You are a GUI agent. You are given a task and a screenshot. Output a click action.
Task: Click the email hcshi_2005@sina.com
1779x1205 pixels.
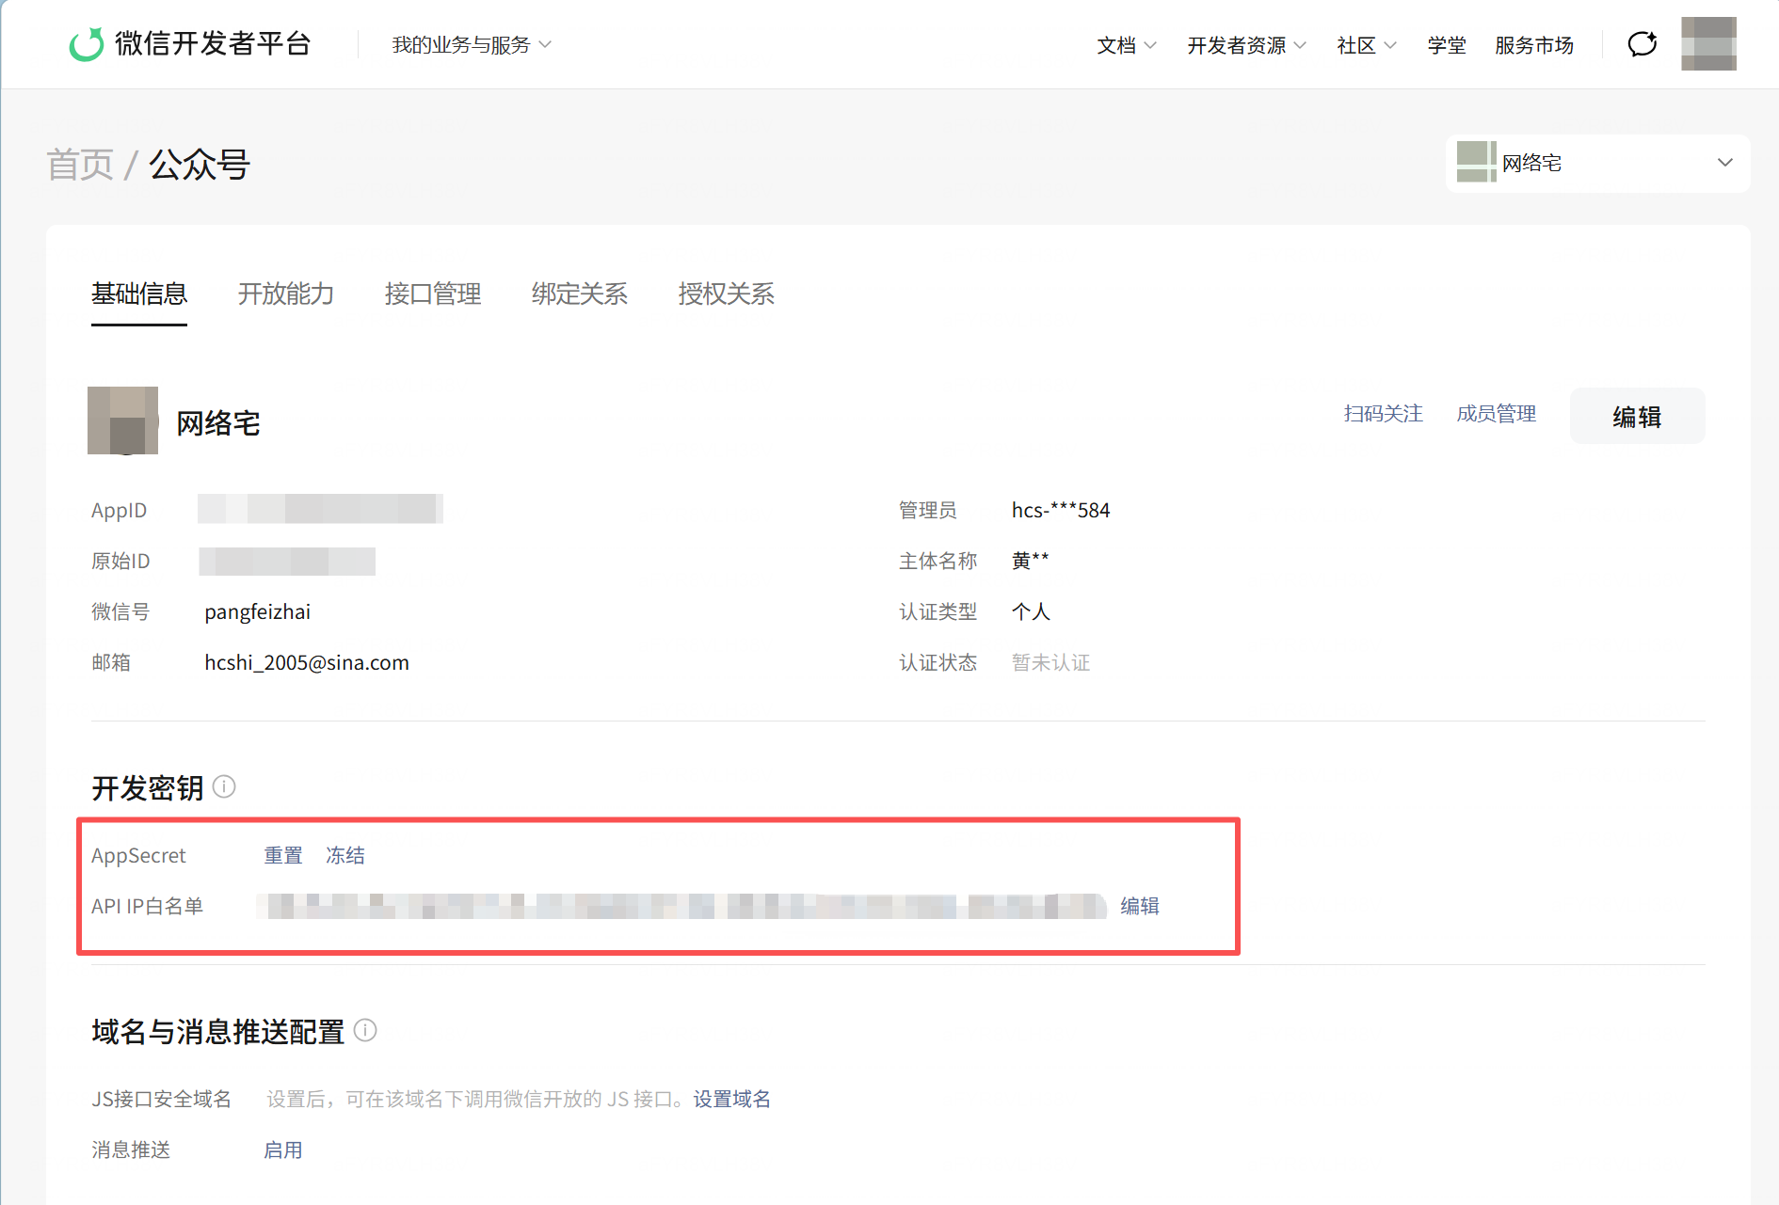click(307, 662)
